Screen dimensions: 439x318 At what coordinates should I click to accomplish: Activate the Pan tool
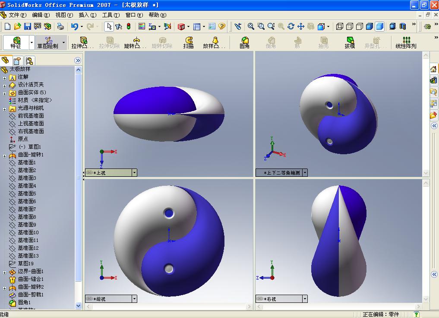pos(301,26)
